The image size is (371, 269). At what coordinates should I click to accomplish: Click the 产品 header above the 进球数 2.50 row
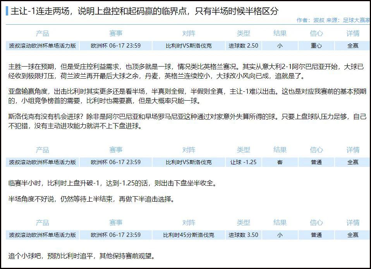click(x=42, y=33)
